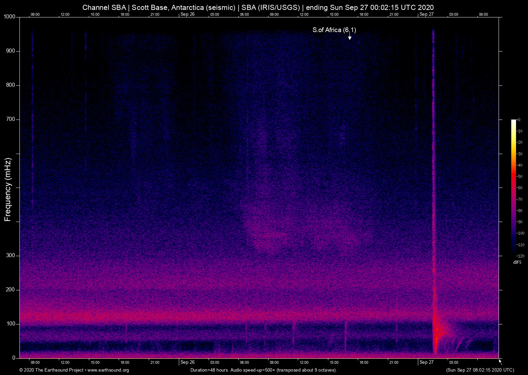Click the Frequency (mHz) axis label
The height and width of the screenshot is (375, 528).
click(8, 190)
